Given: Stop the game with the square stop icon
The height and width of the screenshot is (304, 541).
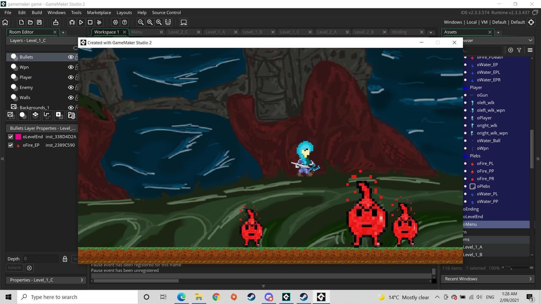Looking at the screenshot, I should (90, 22).
